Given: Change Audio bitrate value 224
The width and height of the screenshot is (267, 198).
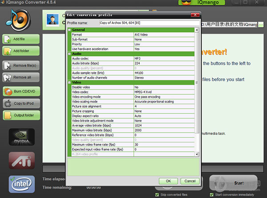Looking at the screenshot, I should 164,63.
